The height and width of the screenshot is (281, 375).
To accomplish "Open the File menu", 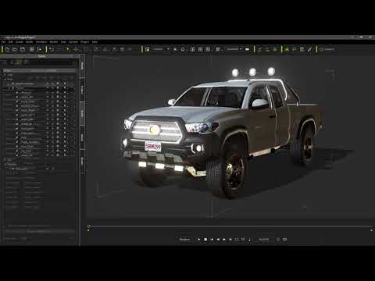I will point(3,42).
